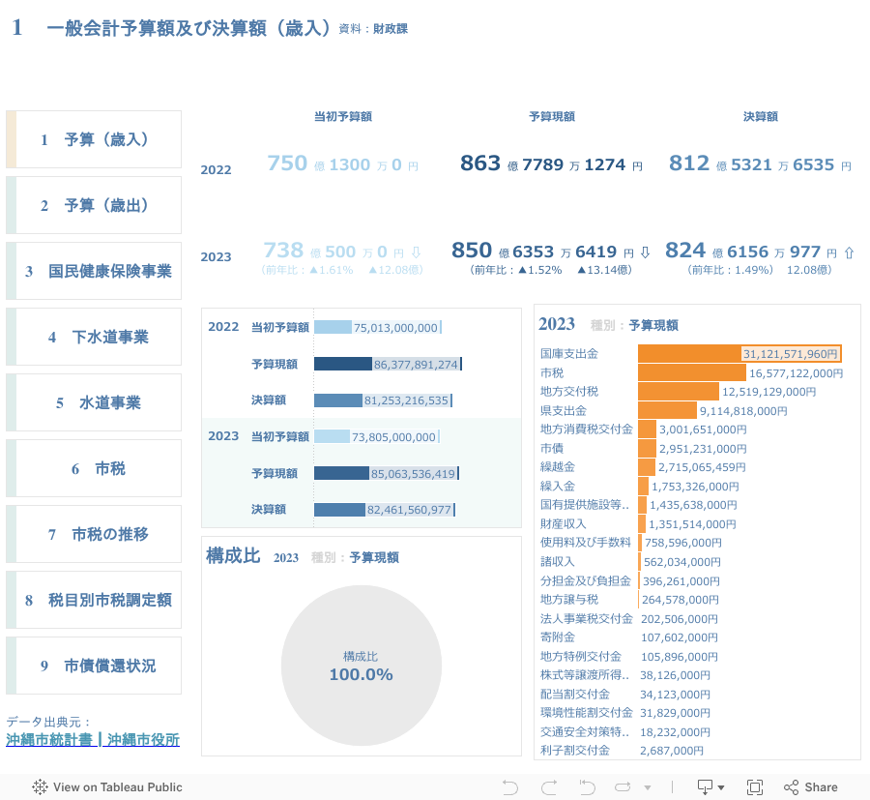The image size is (870, 800).
Task: Click the Tableau logo icon at bottom left
Action: point(40,786)
